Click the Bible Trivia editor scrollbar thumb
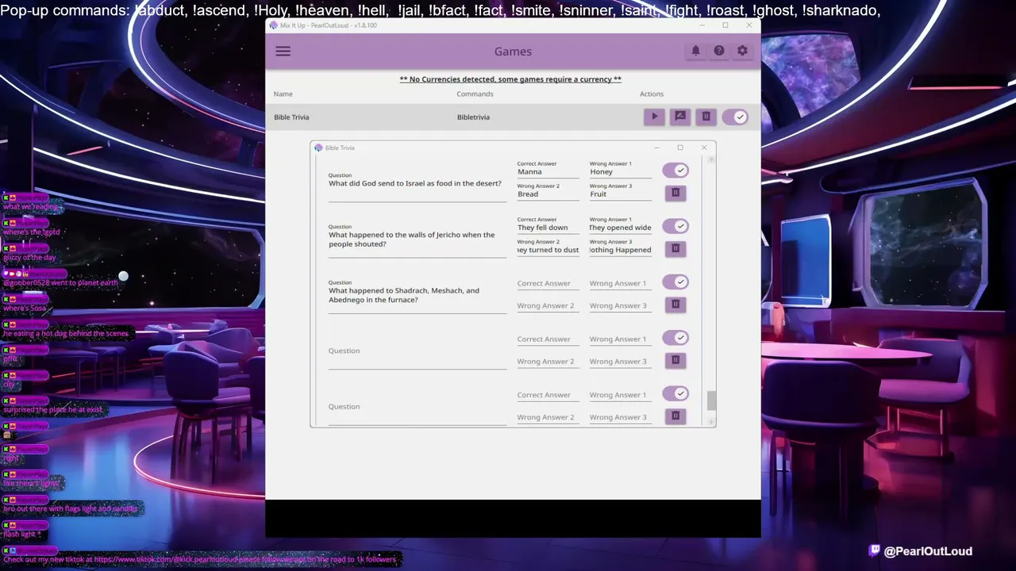The width and height of the screenshot is (1016, 571). 711,400
